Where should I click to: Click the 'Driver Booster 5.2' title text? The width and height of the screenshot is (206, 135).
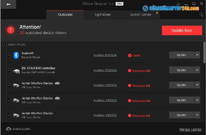(98, 4)
